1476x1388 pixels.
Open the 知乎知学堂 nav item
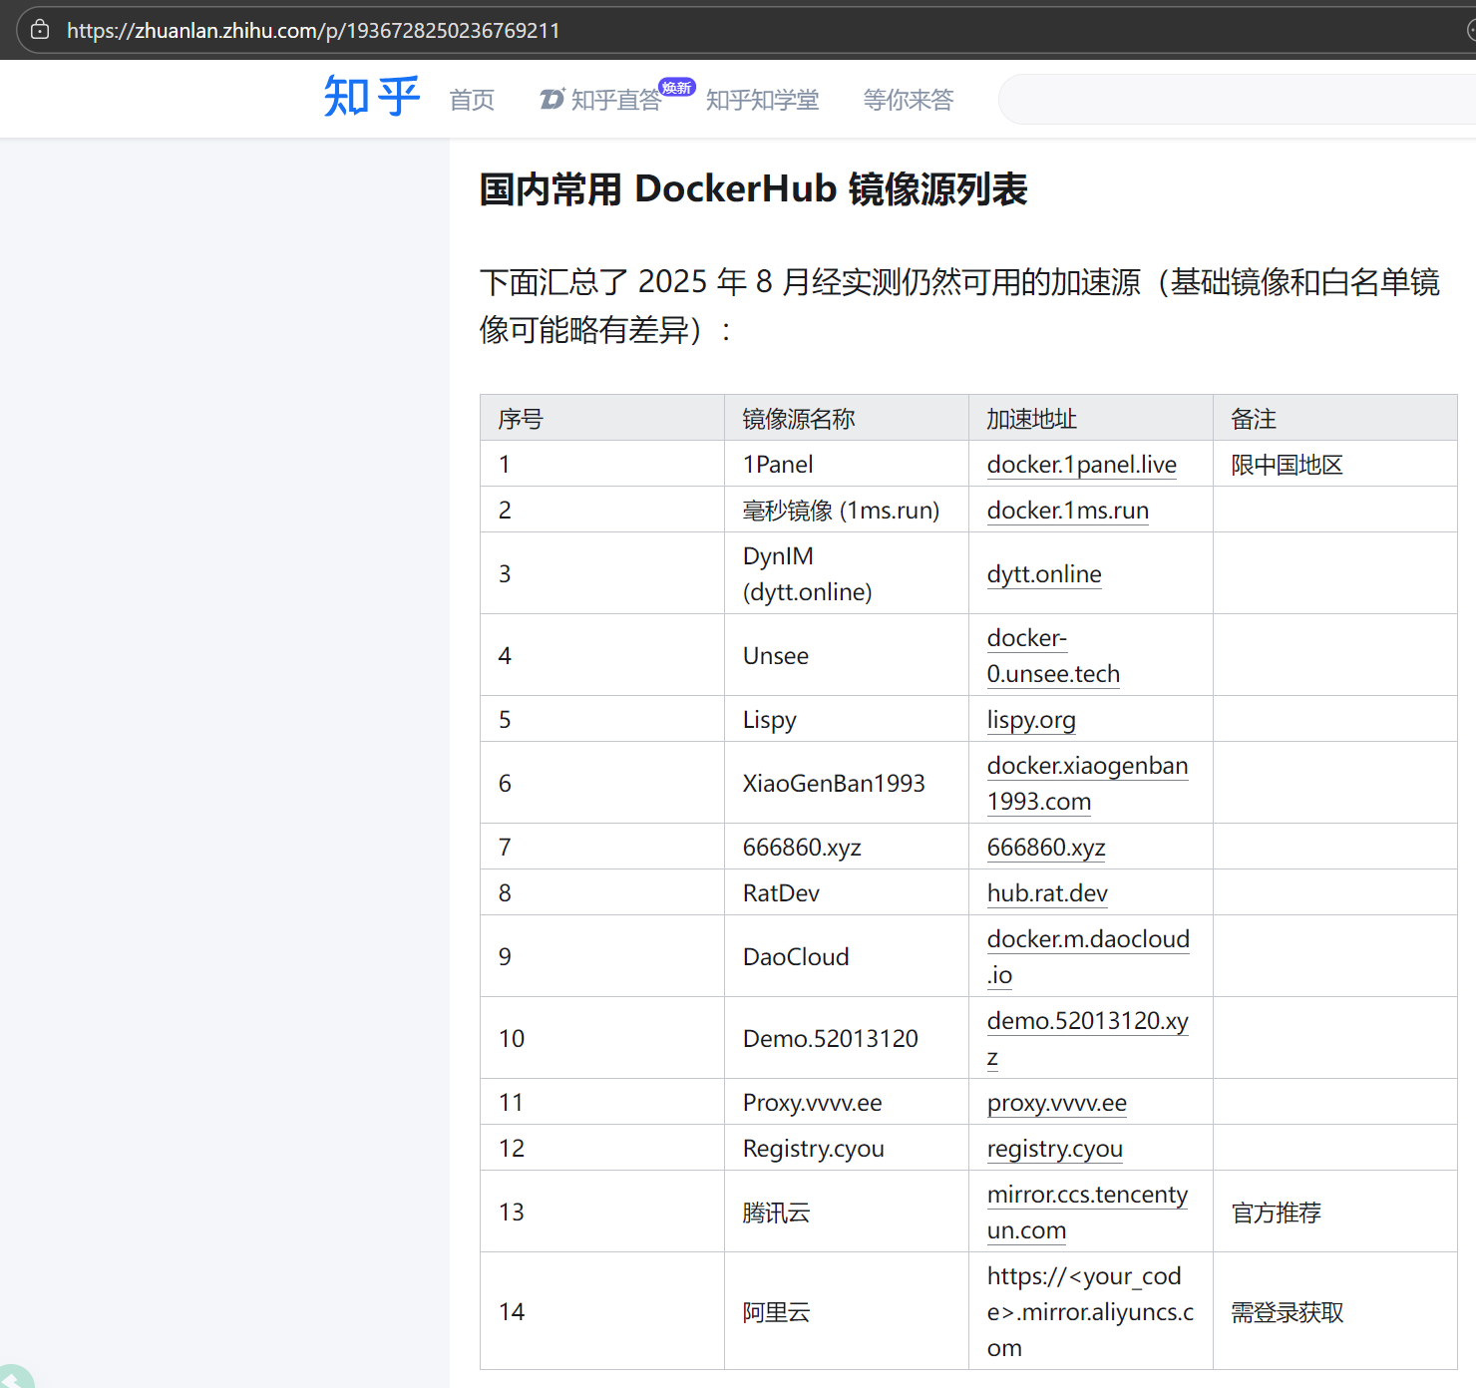pyautogui.click(x=762, y=100)
